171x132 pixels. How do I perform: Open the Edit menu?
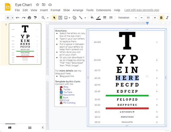point(25,10)
